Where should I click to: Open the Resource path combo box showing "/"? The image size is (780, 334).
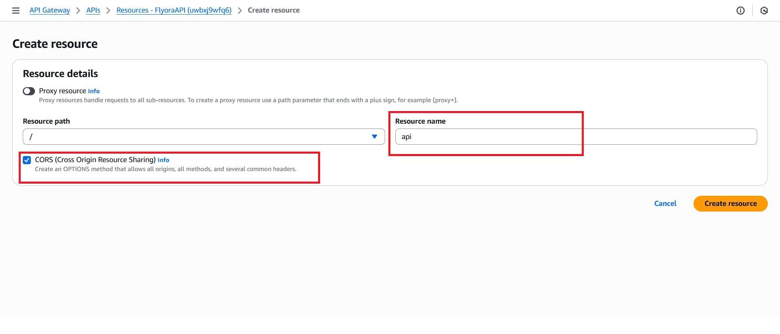[195, 137]
